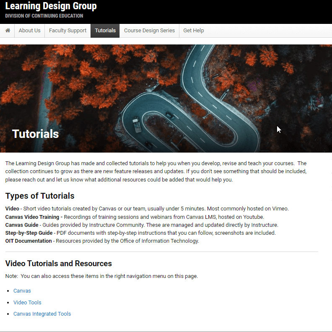The width and height of the screenshot is (332, 332).
Task: Click the Learning Design Group site title
Action: coord(51,6)
